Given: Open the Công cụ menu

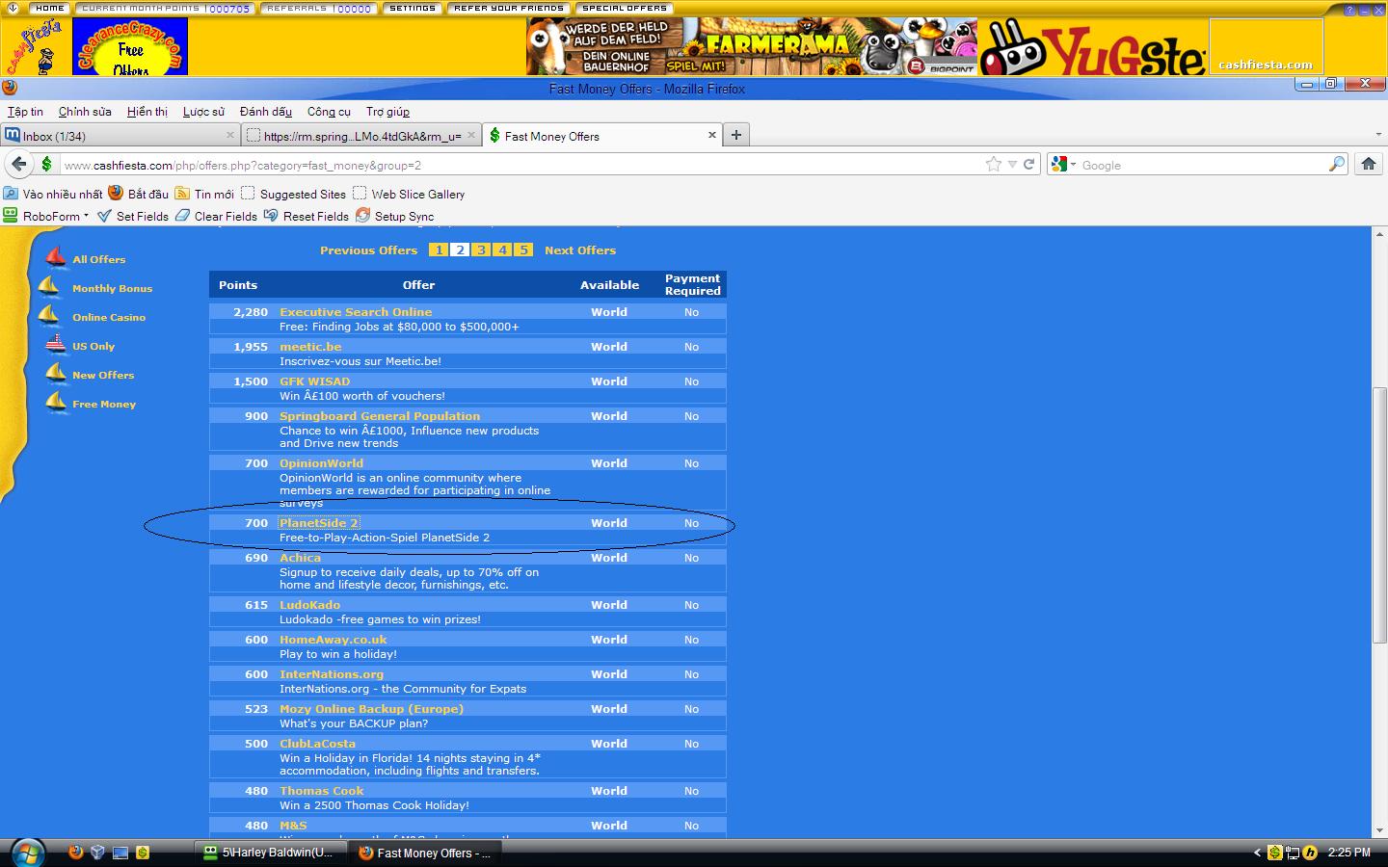Looking at the screenshot, I should click(329, 112).
